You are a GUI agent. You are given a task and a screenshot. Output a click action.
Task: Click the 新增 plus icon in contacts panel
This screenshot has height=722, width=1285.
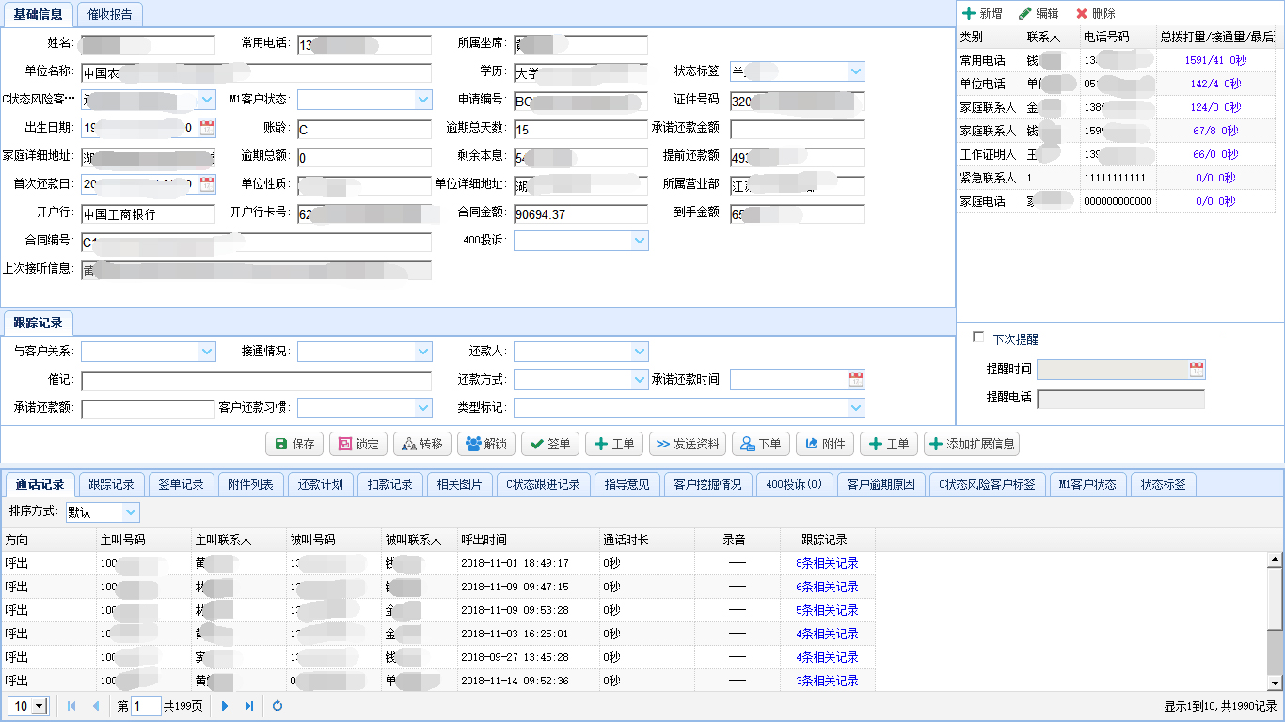click(x=968, y=13)
